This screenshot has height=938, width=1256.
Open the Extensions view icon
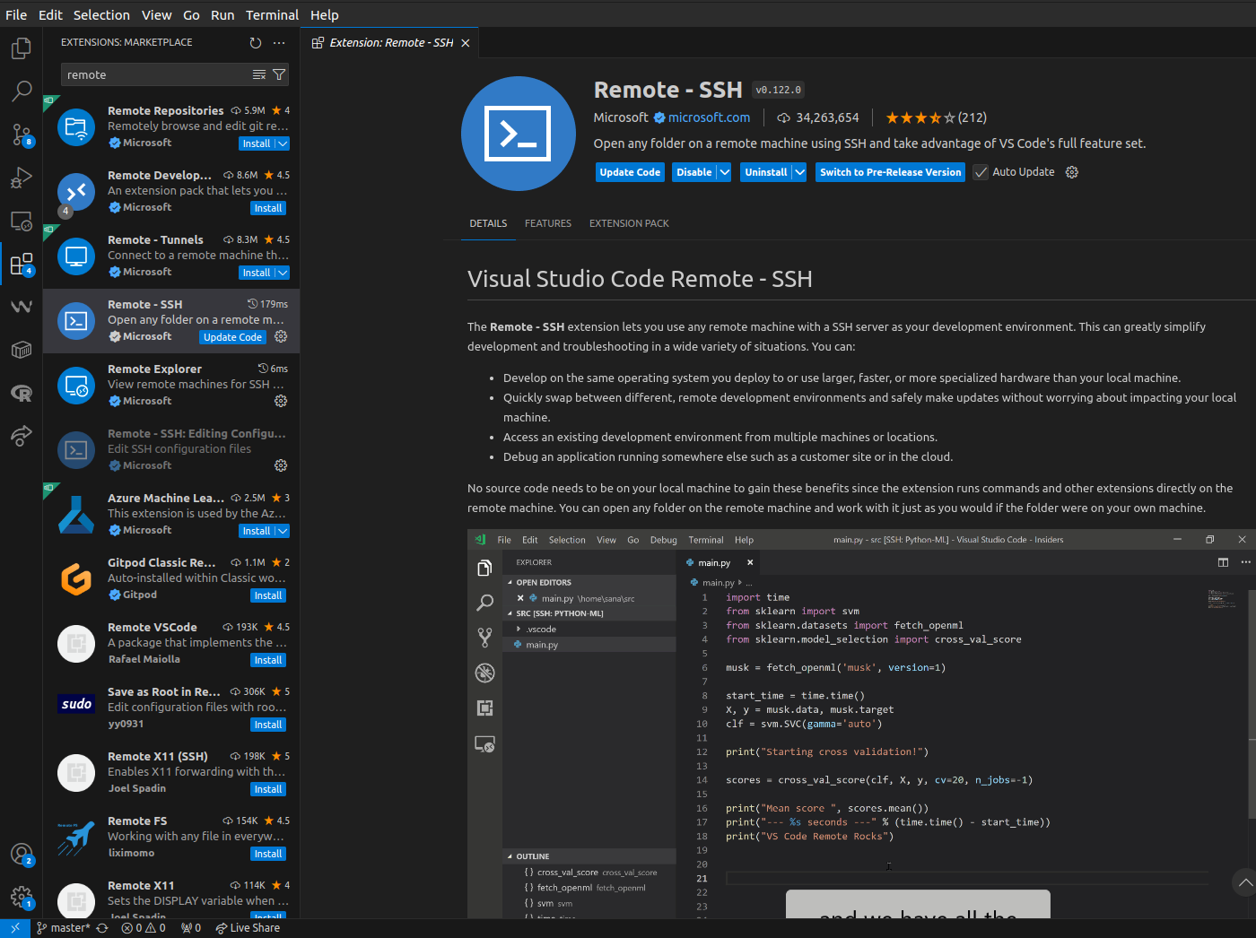pyautogui.click(x=22, y=264)
